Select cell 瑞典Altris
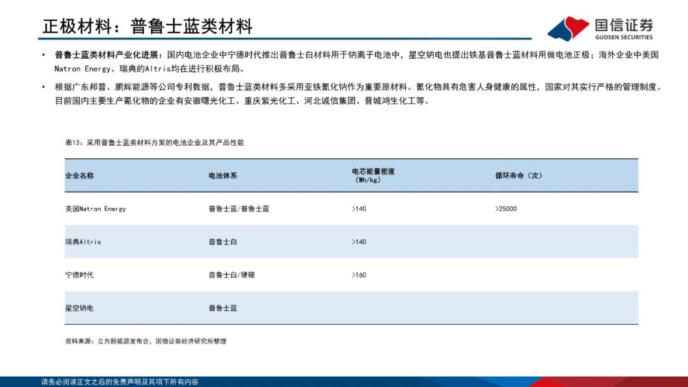Image resolution: width=688 pixels, height=387 pixels. pos(83,241)
